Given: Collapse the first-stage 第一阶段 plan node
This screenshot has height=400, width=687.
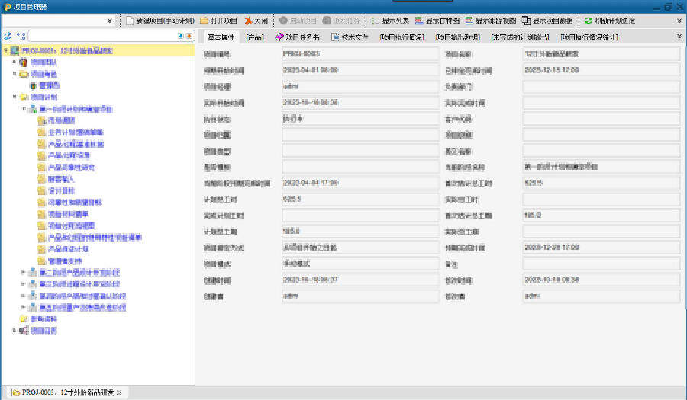Looking at the screenshot, I should click(x=24, y=109).
